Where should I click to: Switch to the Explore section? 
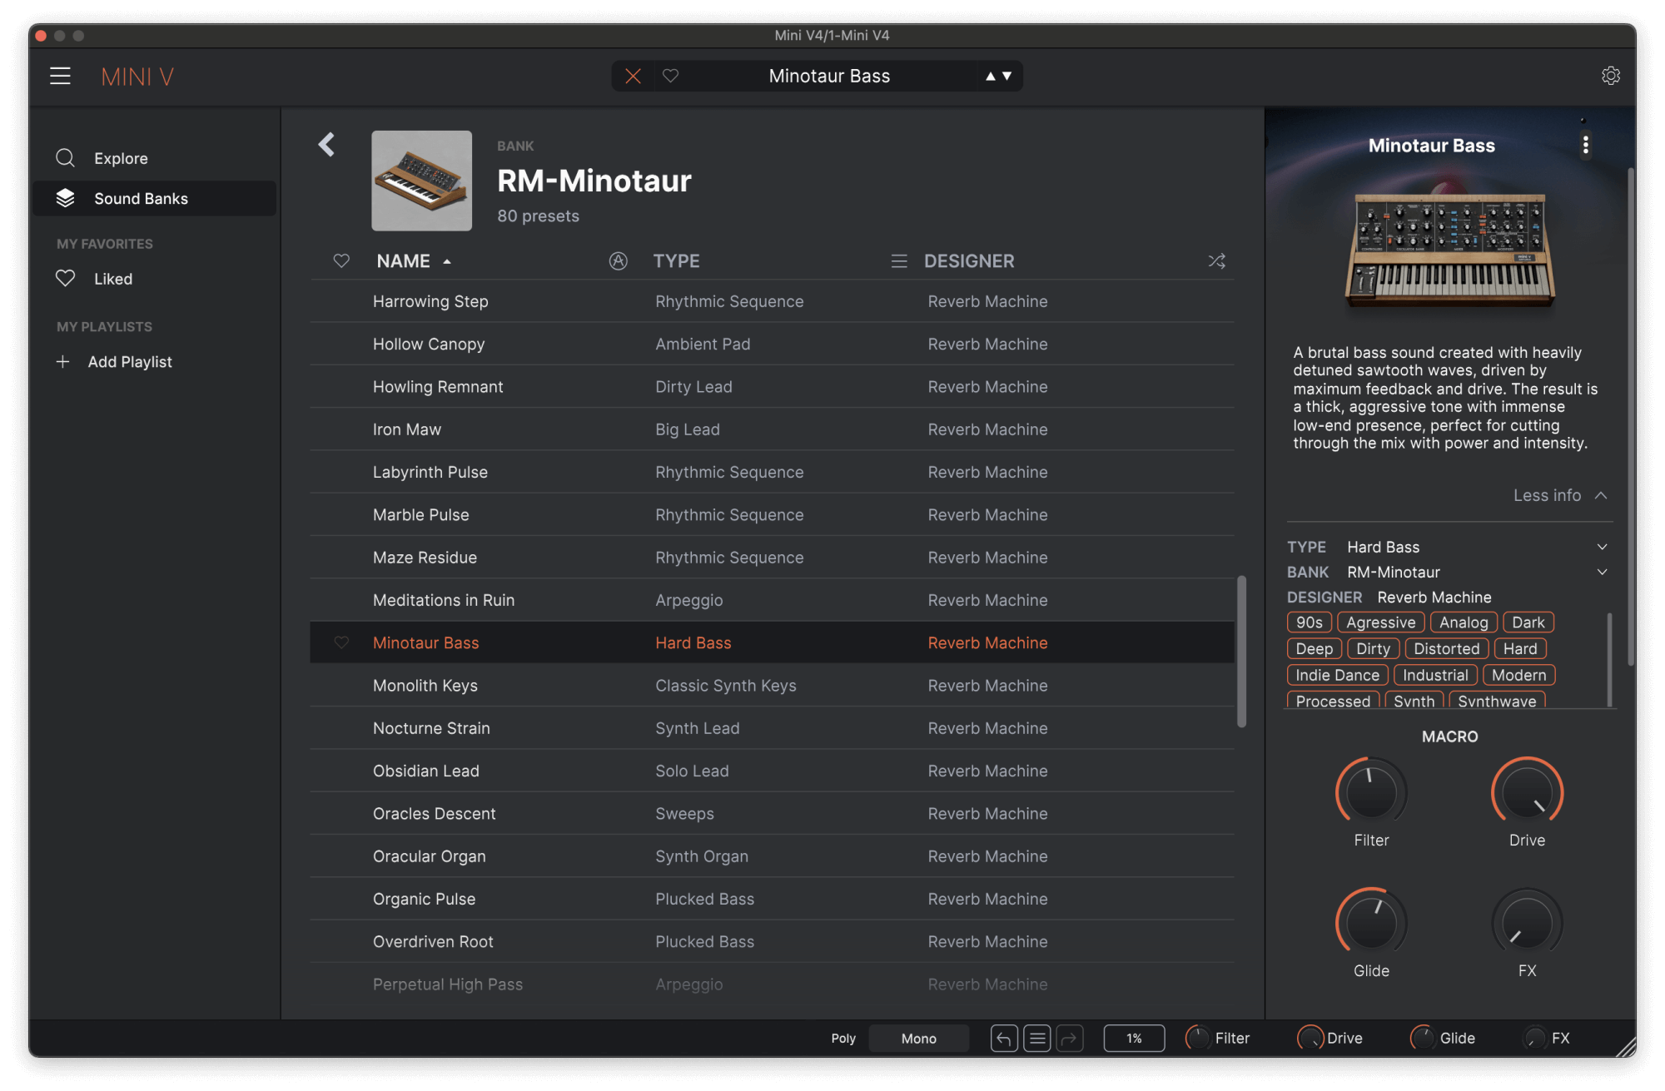pos(121,157)
